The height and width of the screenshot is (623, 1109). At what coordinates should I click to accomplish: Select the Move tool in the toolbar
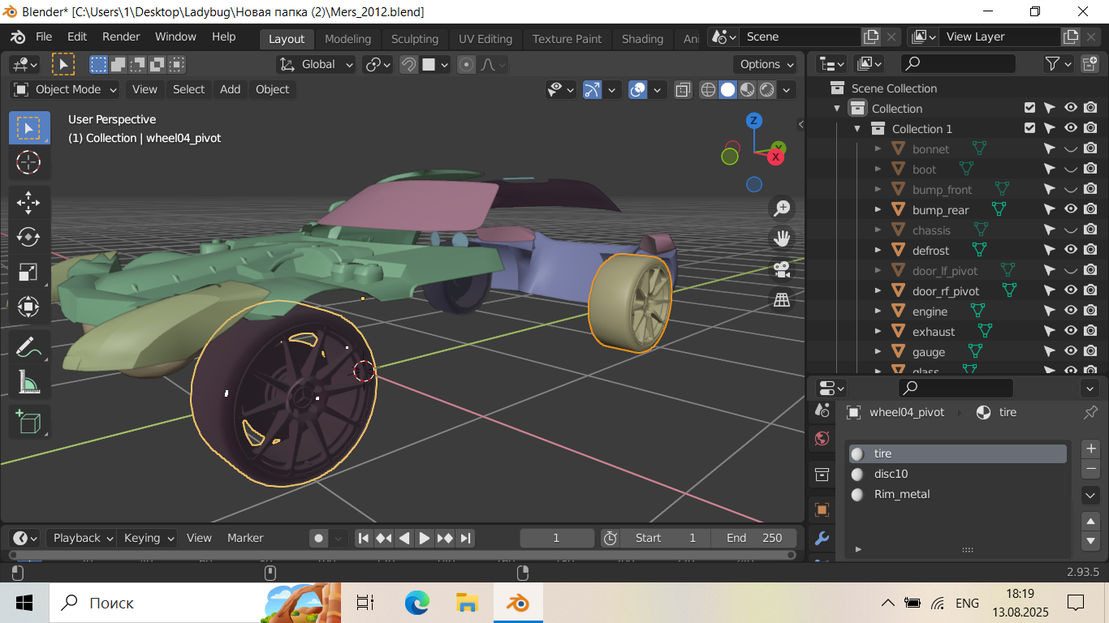coord(28,202)
